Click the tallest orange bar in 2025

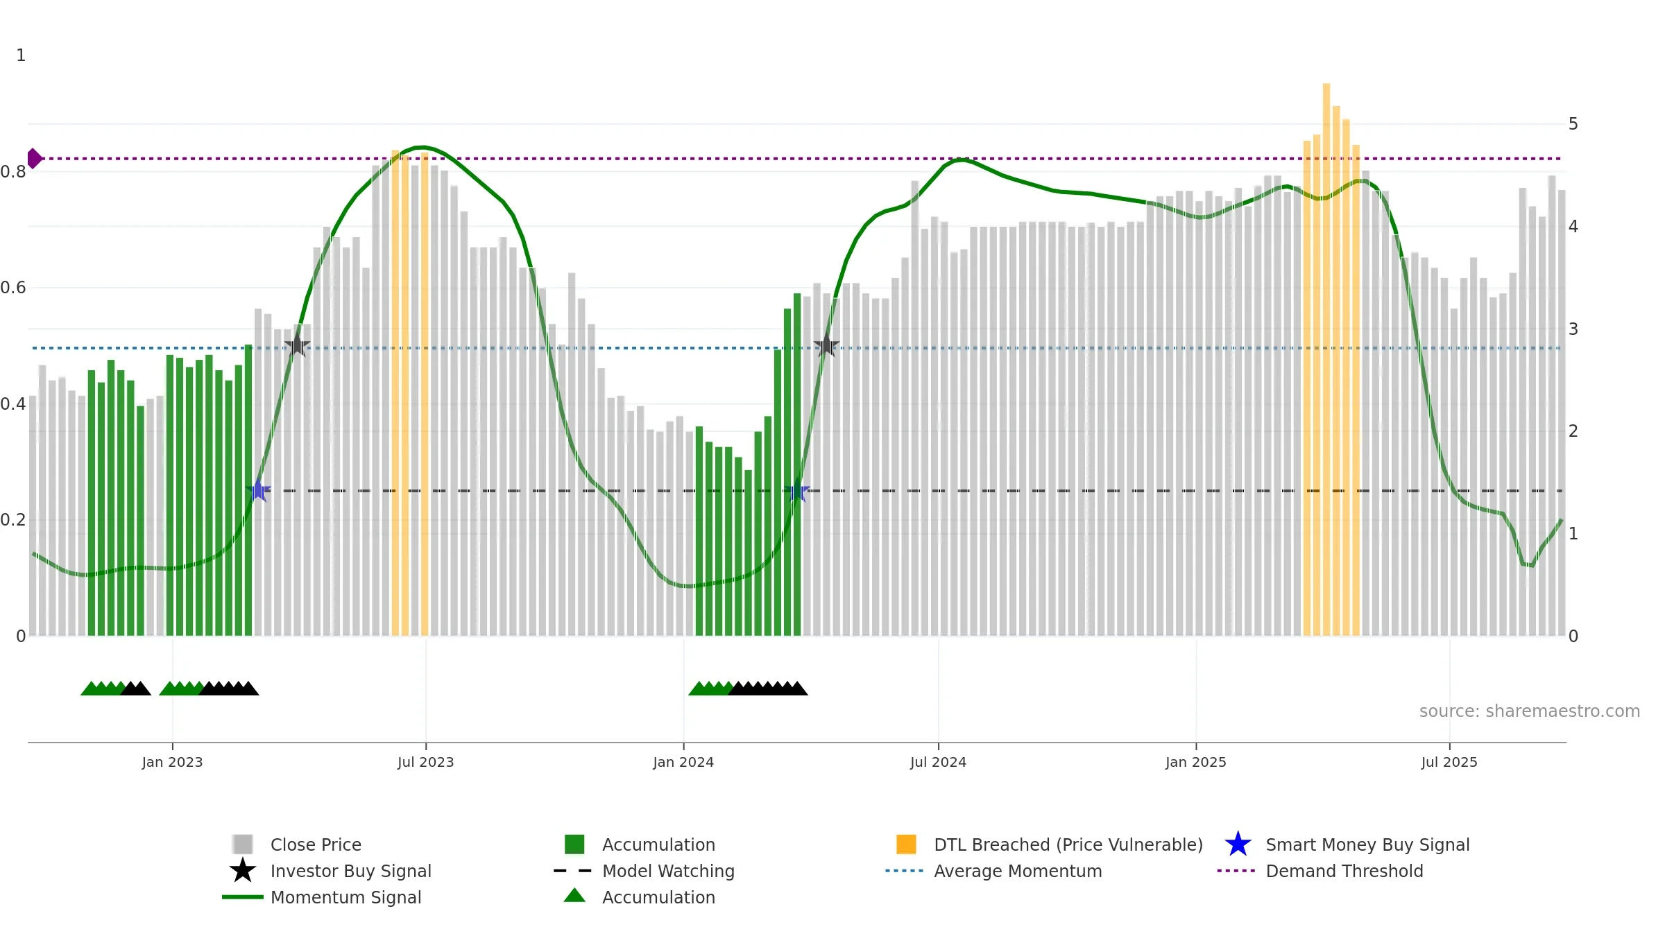1326,359
